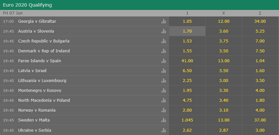
Task: Bet on Spain away win at 1.04
Action: [260, 61]
